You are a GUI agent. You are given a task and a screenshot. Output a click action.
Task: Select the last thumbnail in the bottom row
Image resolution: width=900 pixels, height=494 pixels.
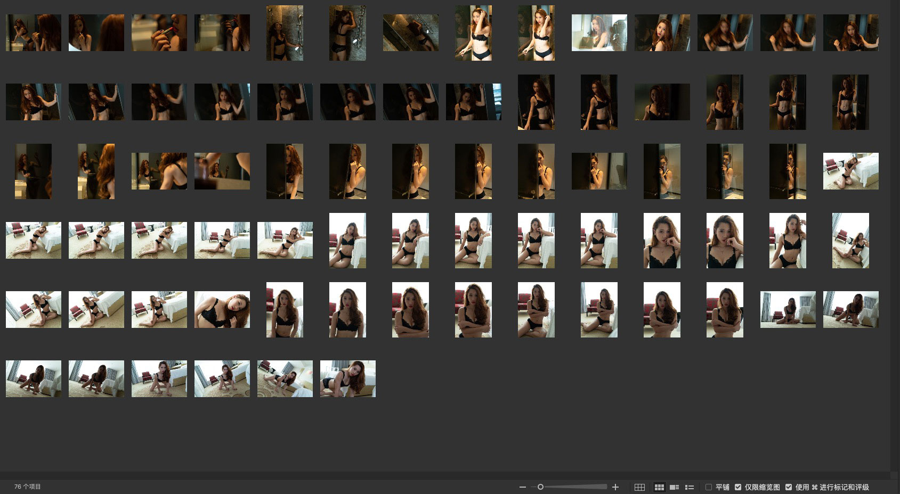point(347,378)
